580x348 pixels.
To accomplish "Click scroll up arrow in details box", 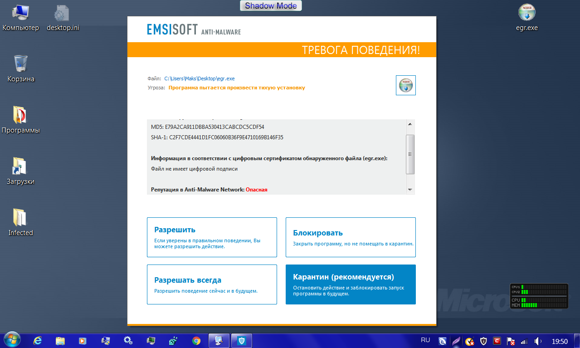I will (410, 124).
